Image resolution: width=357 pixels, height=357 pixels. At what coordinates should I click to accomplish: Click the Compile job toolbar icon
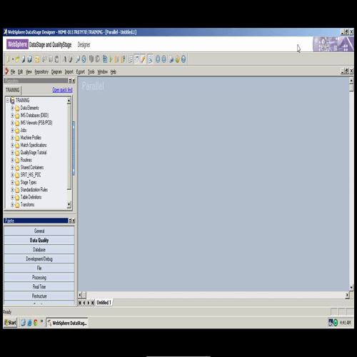pos(105,59)
